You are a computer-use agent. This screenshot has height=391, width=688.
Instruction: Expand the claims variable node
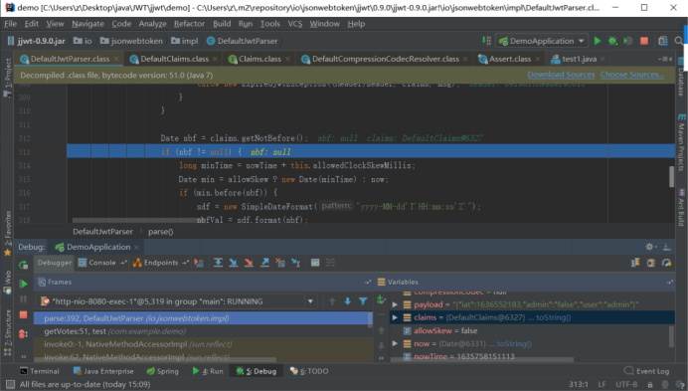pyautogui.click(x=395, y=317)
